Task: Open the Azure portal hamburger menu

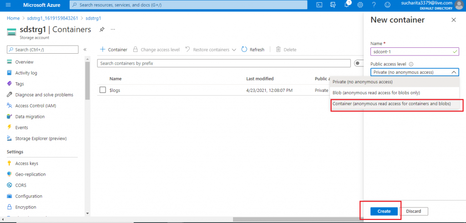Action: pos(8,5)
